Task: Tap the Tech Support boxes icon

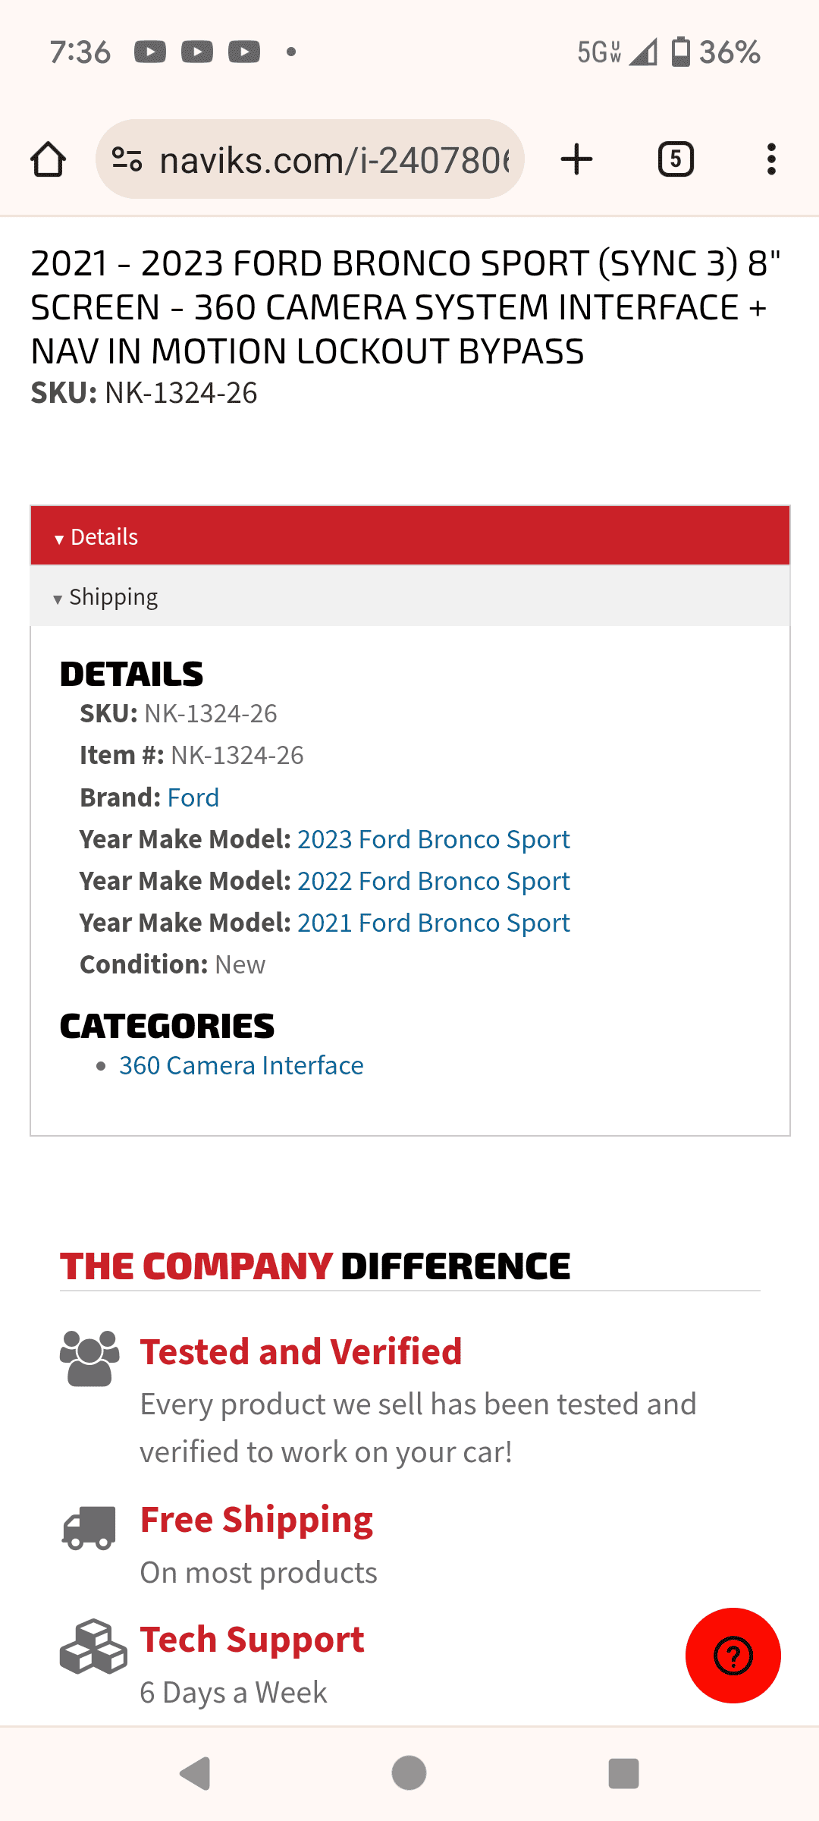Action: [x=93, y=1646]
